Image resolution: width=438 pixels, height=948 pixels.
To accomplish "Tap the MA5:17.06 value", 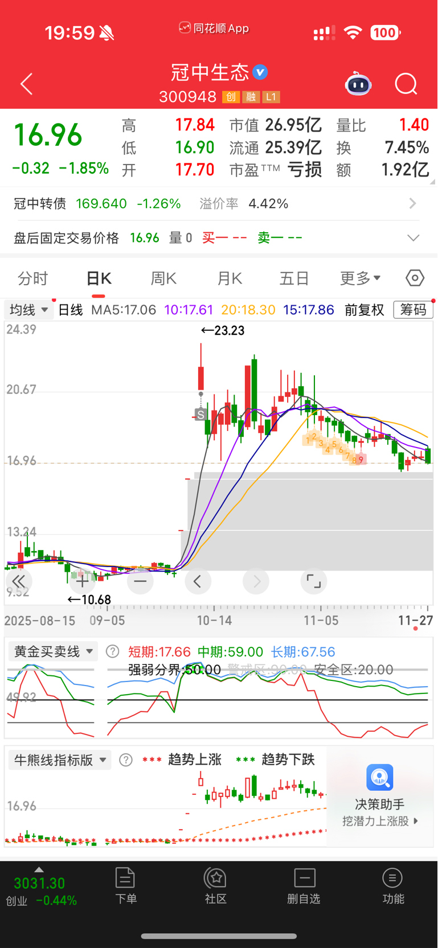I will coord(124,310).
